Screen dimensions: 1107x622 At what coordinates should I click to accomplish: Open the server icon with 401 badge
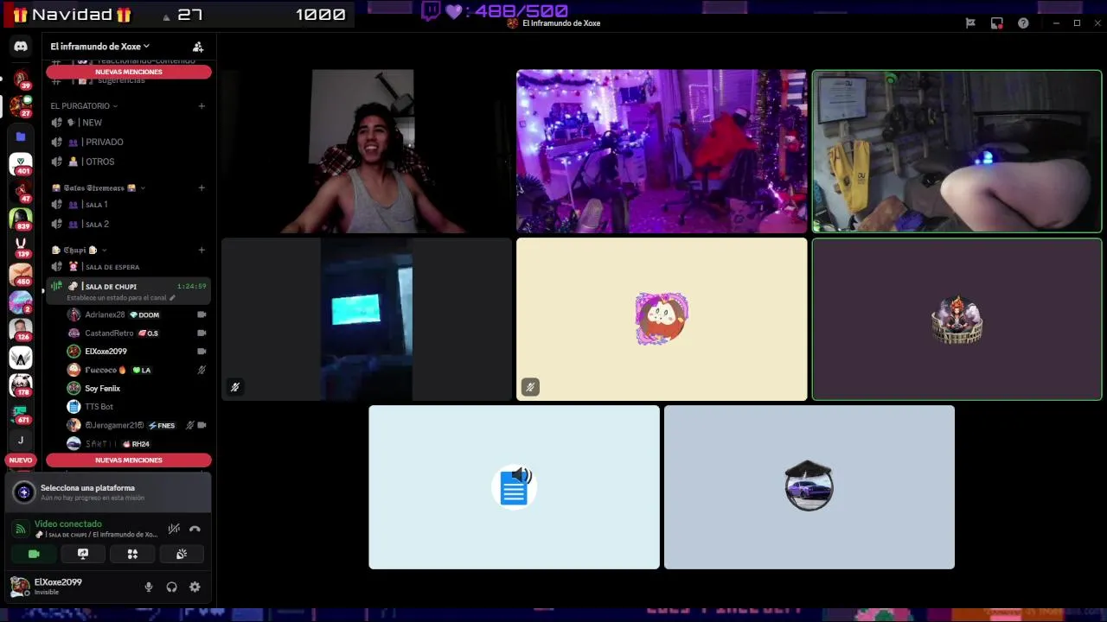tap(21, 163)
